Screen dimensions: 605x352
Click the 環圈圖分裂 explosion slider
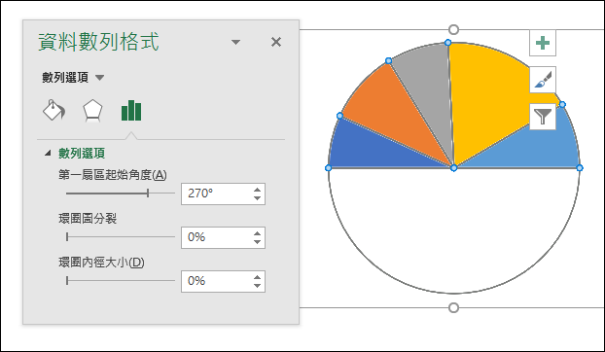pyautogui.click(x=121, y=236)
